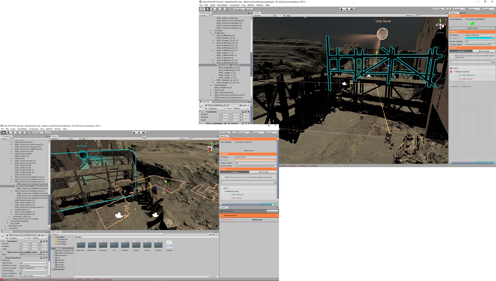Open the Light Probes dropdown in Mesh Renderer
496x281 pixels.
click(x=33, y=263)
